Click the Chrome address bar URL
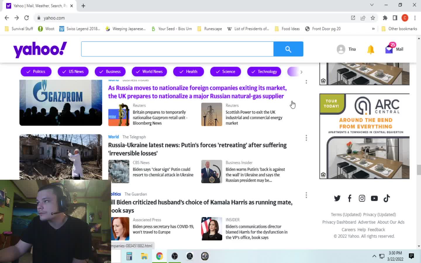The image size is (421, 263). pos(54,18)
